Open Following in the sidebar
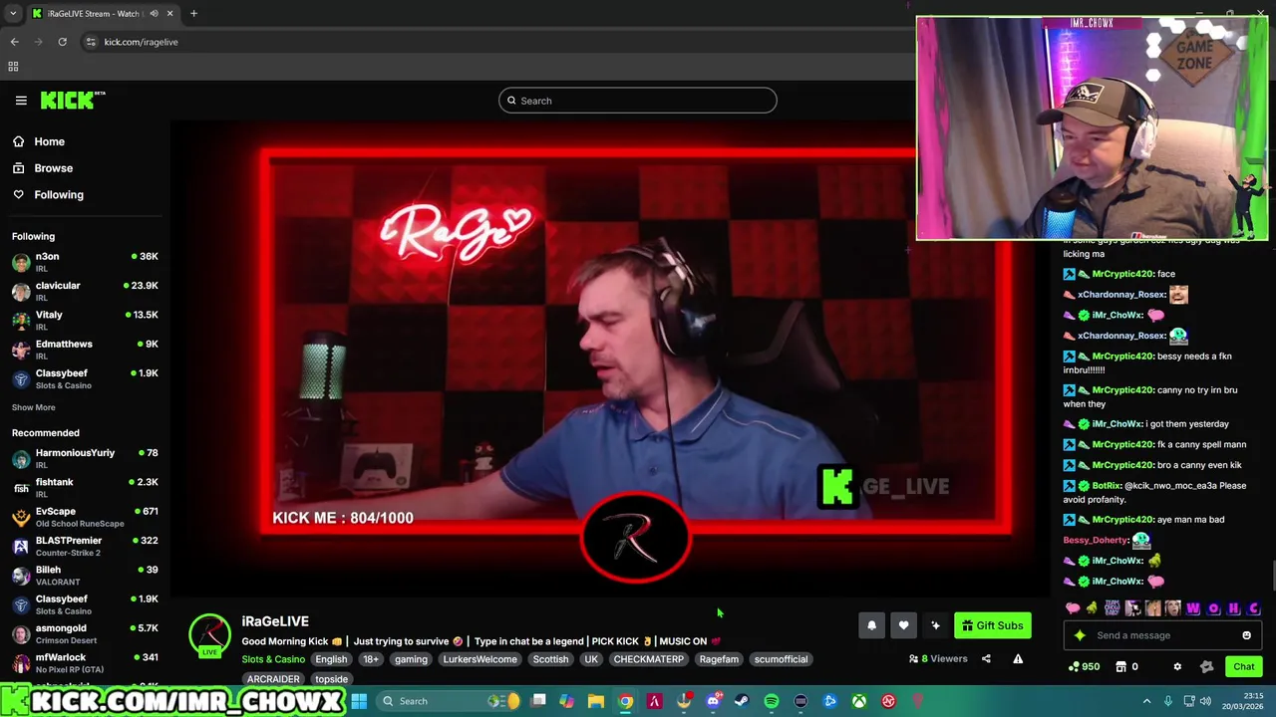This screenshot has height=717, width=1276. pyautogui.click(x=59, y=195)
